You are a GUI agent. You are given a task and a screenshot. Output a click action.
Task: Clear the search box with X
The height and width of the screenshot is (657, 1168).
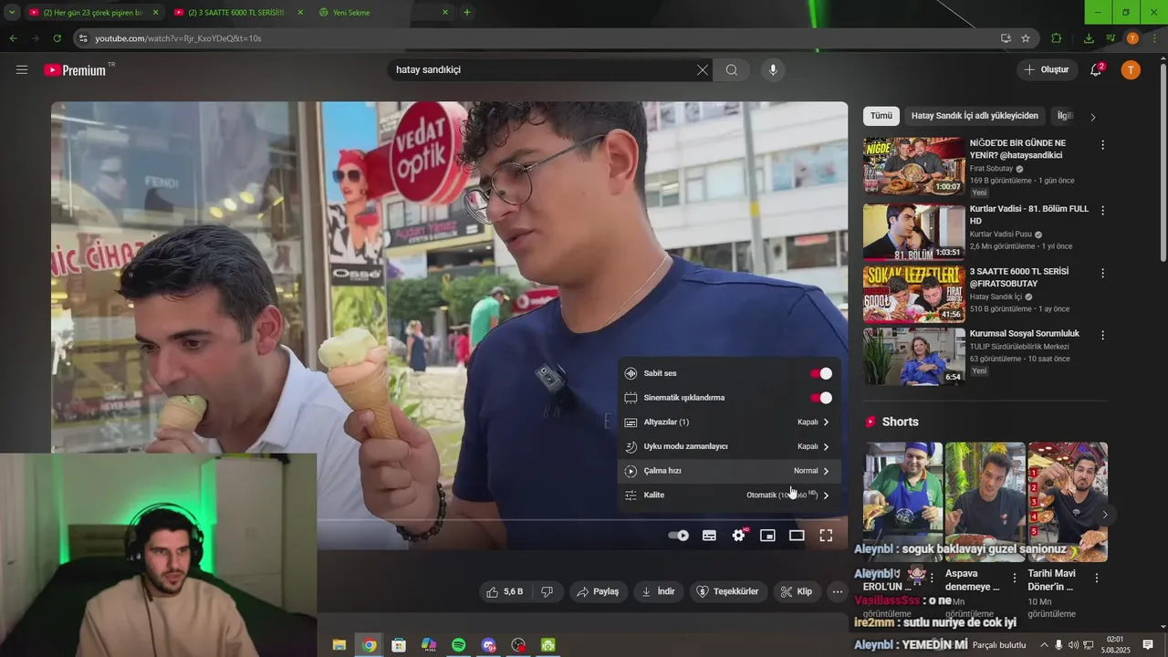(703, 70)
